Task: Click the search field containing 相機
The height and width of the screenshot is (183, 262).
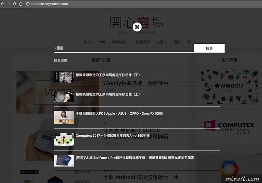Action: (x=124, y=48)
